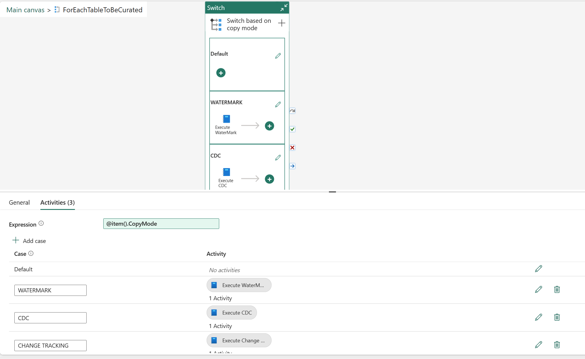Return to Main canvas via breadcrumb
This screenshot has width=585, height=359.
click(25, 10)
